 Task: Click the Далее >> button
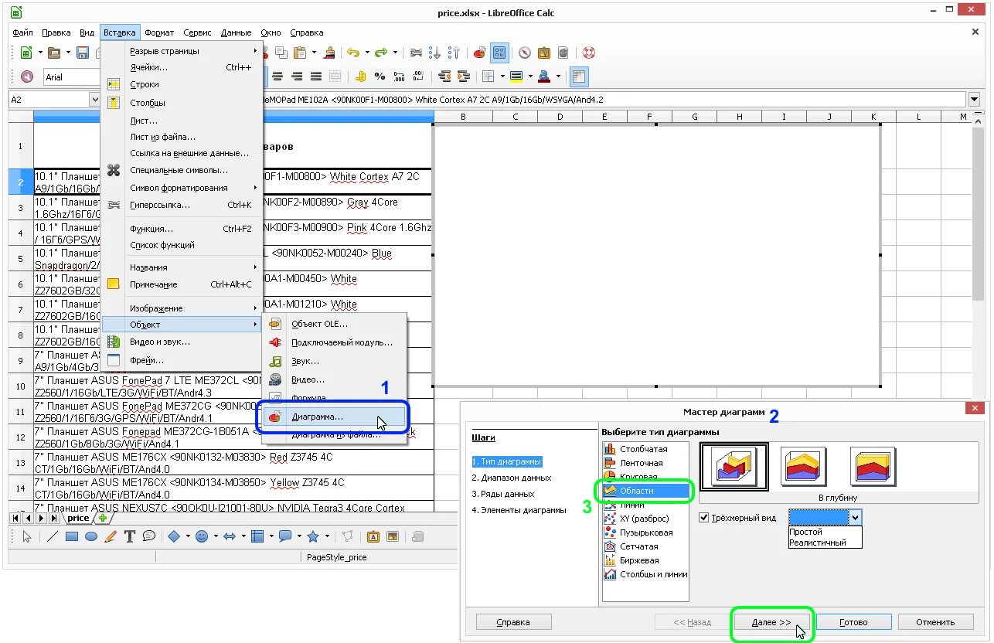[771, 622]
